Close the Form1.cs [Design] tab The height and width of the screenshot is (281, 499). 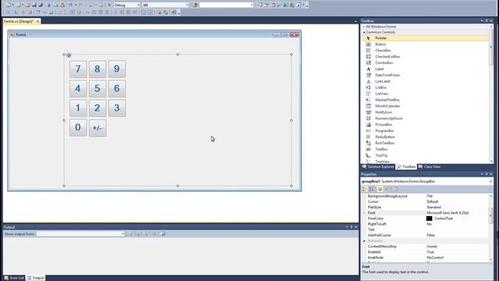tap(38, 21)
